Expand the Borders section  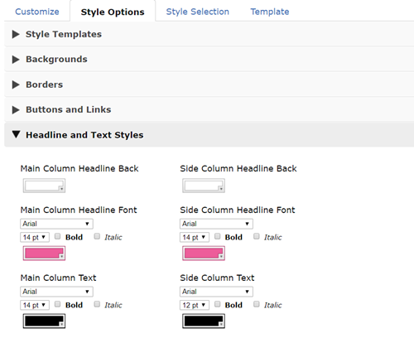click(x=209, y=85)
